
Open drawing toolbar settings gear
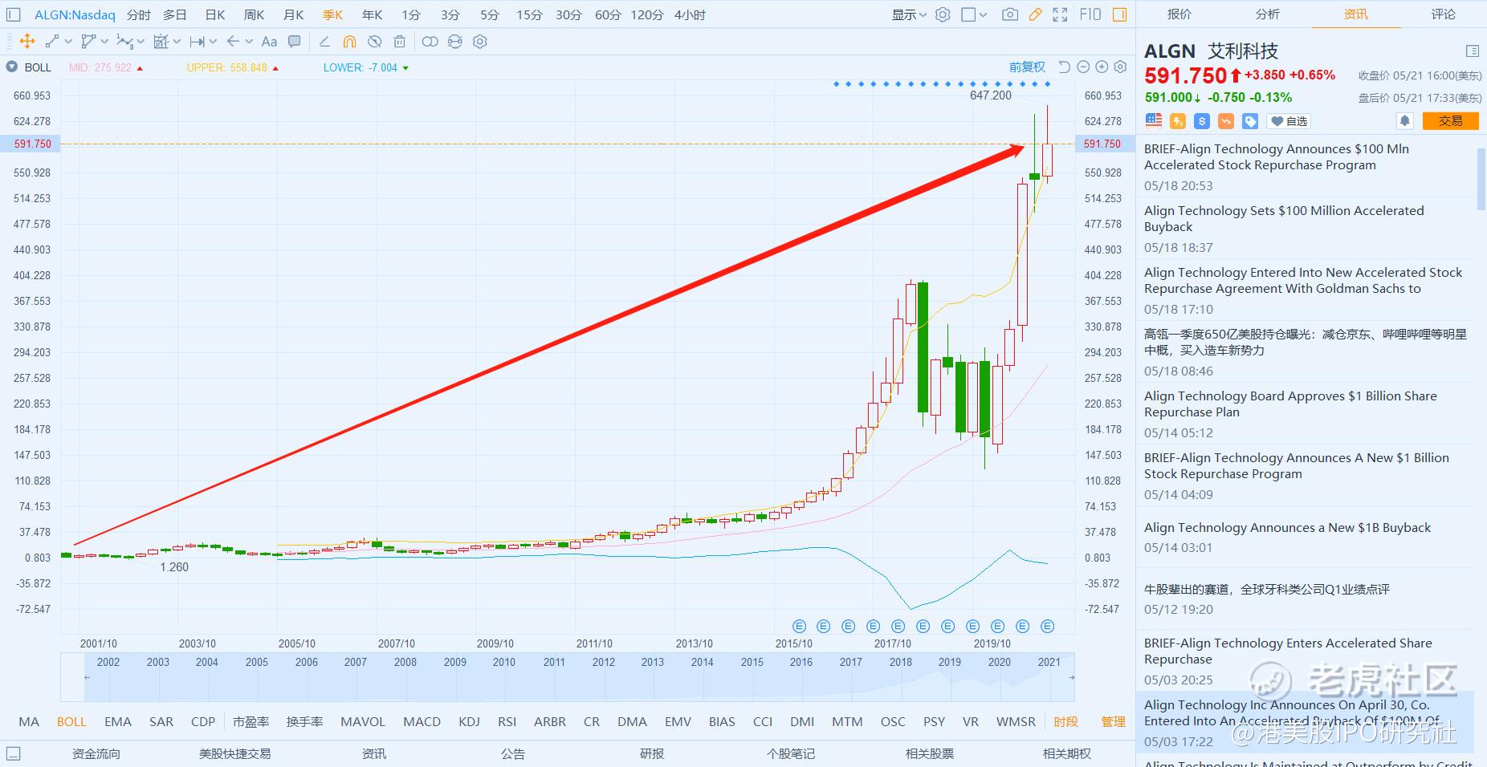click(480, 42)
